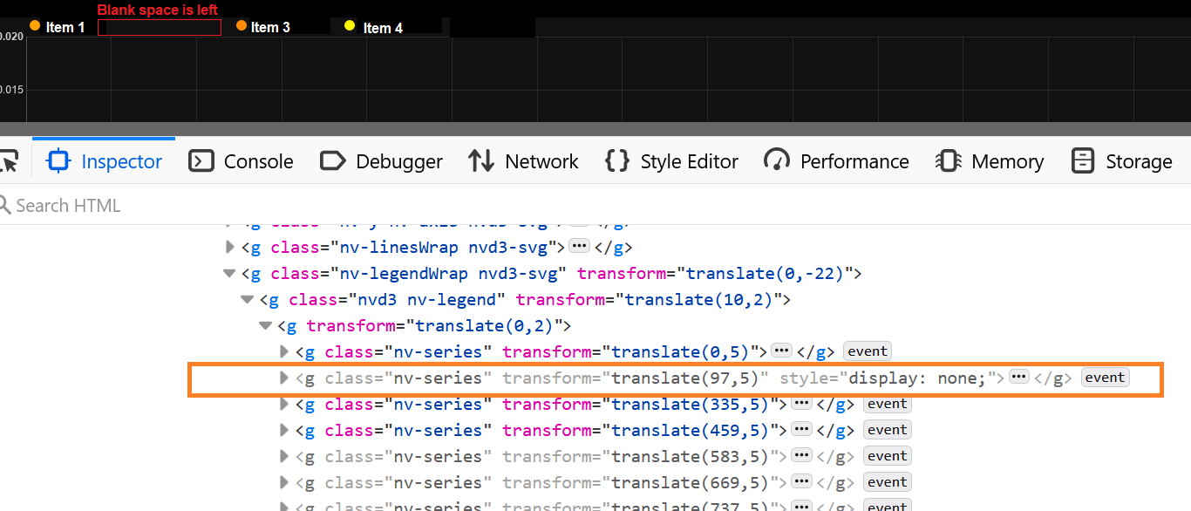Click the Item 4 legend label
1191x511 pixels.
(x=383, y=28)
